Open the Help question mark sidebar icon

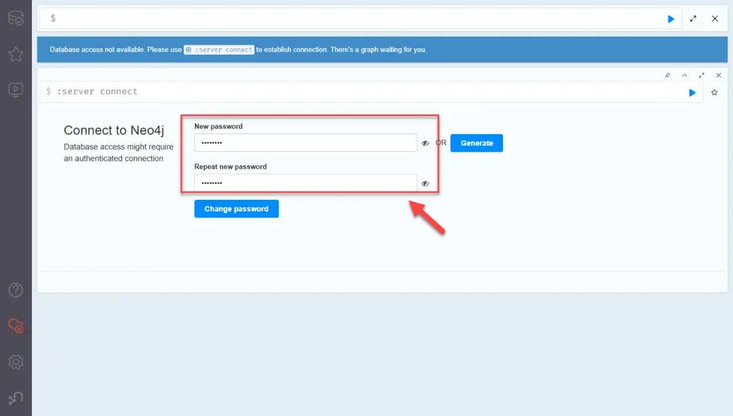click(x=16, y=290)
